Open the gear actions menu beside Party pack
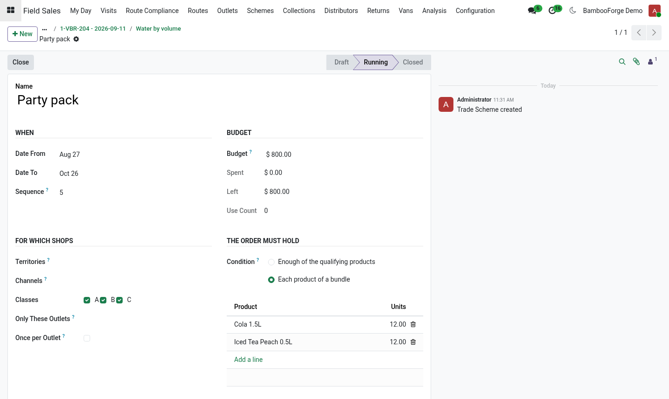The width and height of the screenshot is (669, 399). (76, 39)
